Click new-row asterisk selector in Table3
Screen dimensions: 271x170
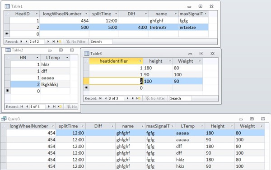point(86,87)
